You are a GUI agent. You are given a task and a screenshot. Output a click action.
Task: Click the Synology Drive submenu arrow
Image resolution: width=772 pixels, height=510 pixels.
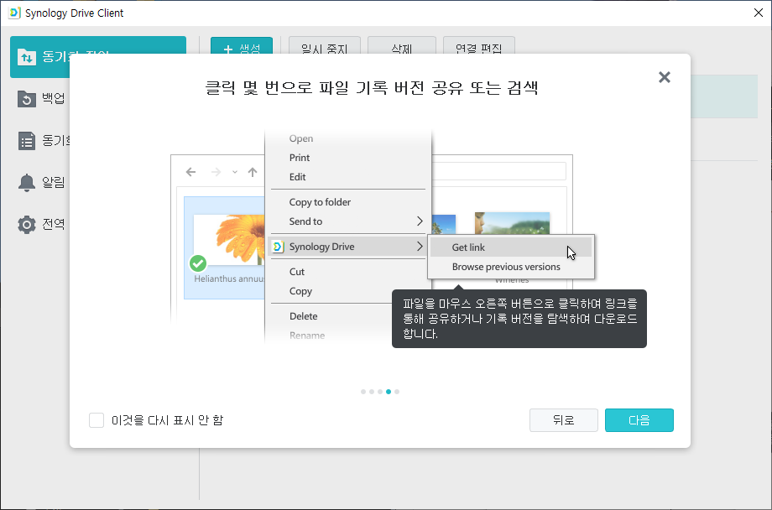point(420,246)
